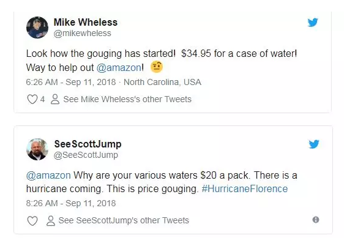Click the Twitter bird icon on SeeScottJump's tweet

pos(314,144)
